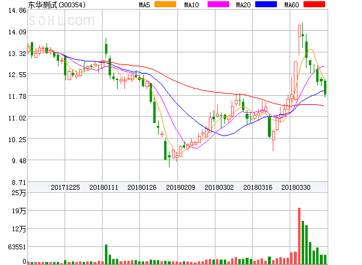Click the MA20 legend label

click(243, 5)
